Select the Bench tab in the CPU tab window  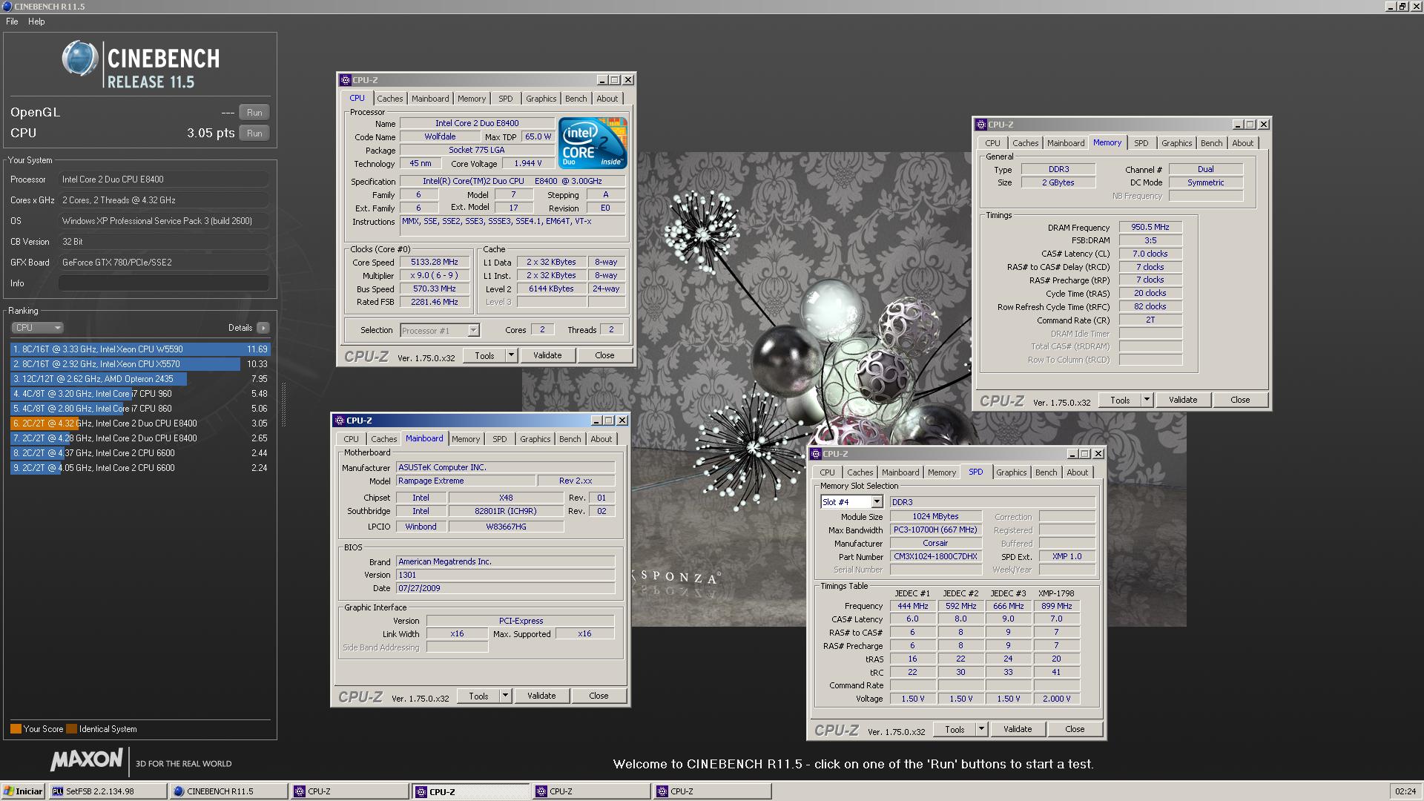coord(576,99)
